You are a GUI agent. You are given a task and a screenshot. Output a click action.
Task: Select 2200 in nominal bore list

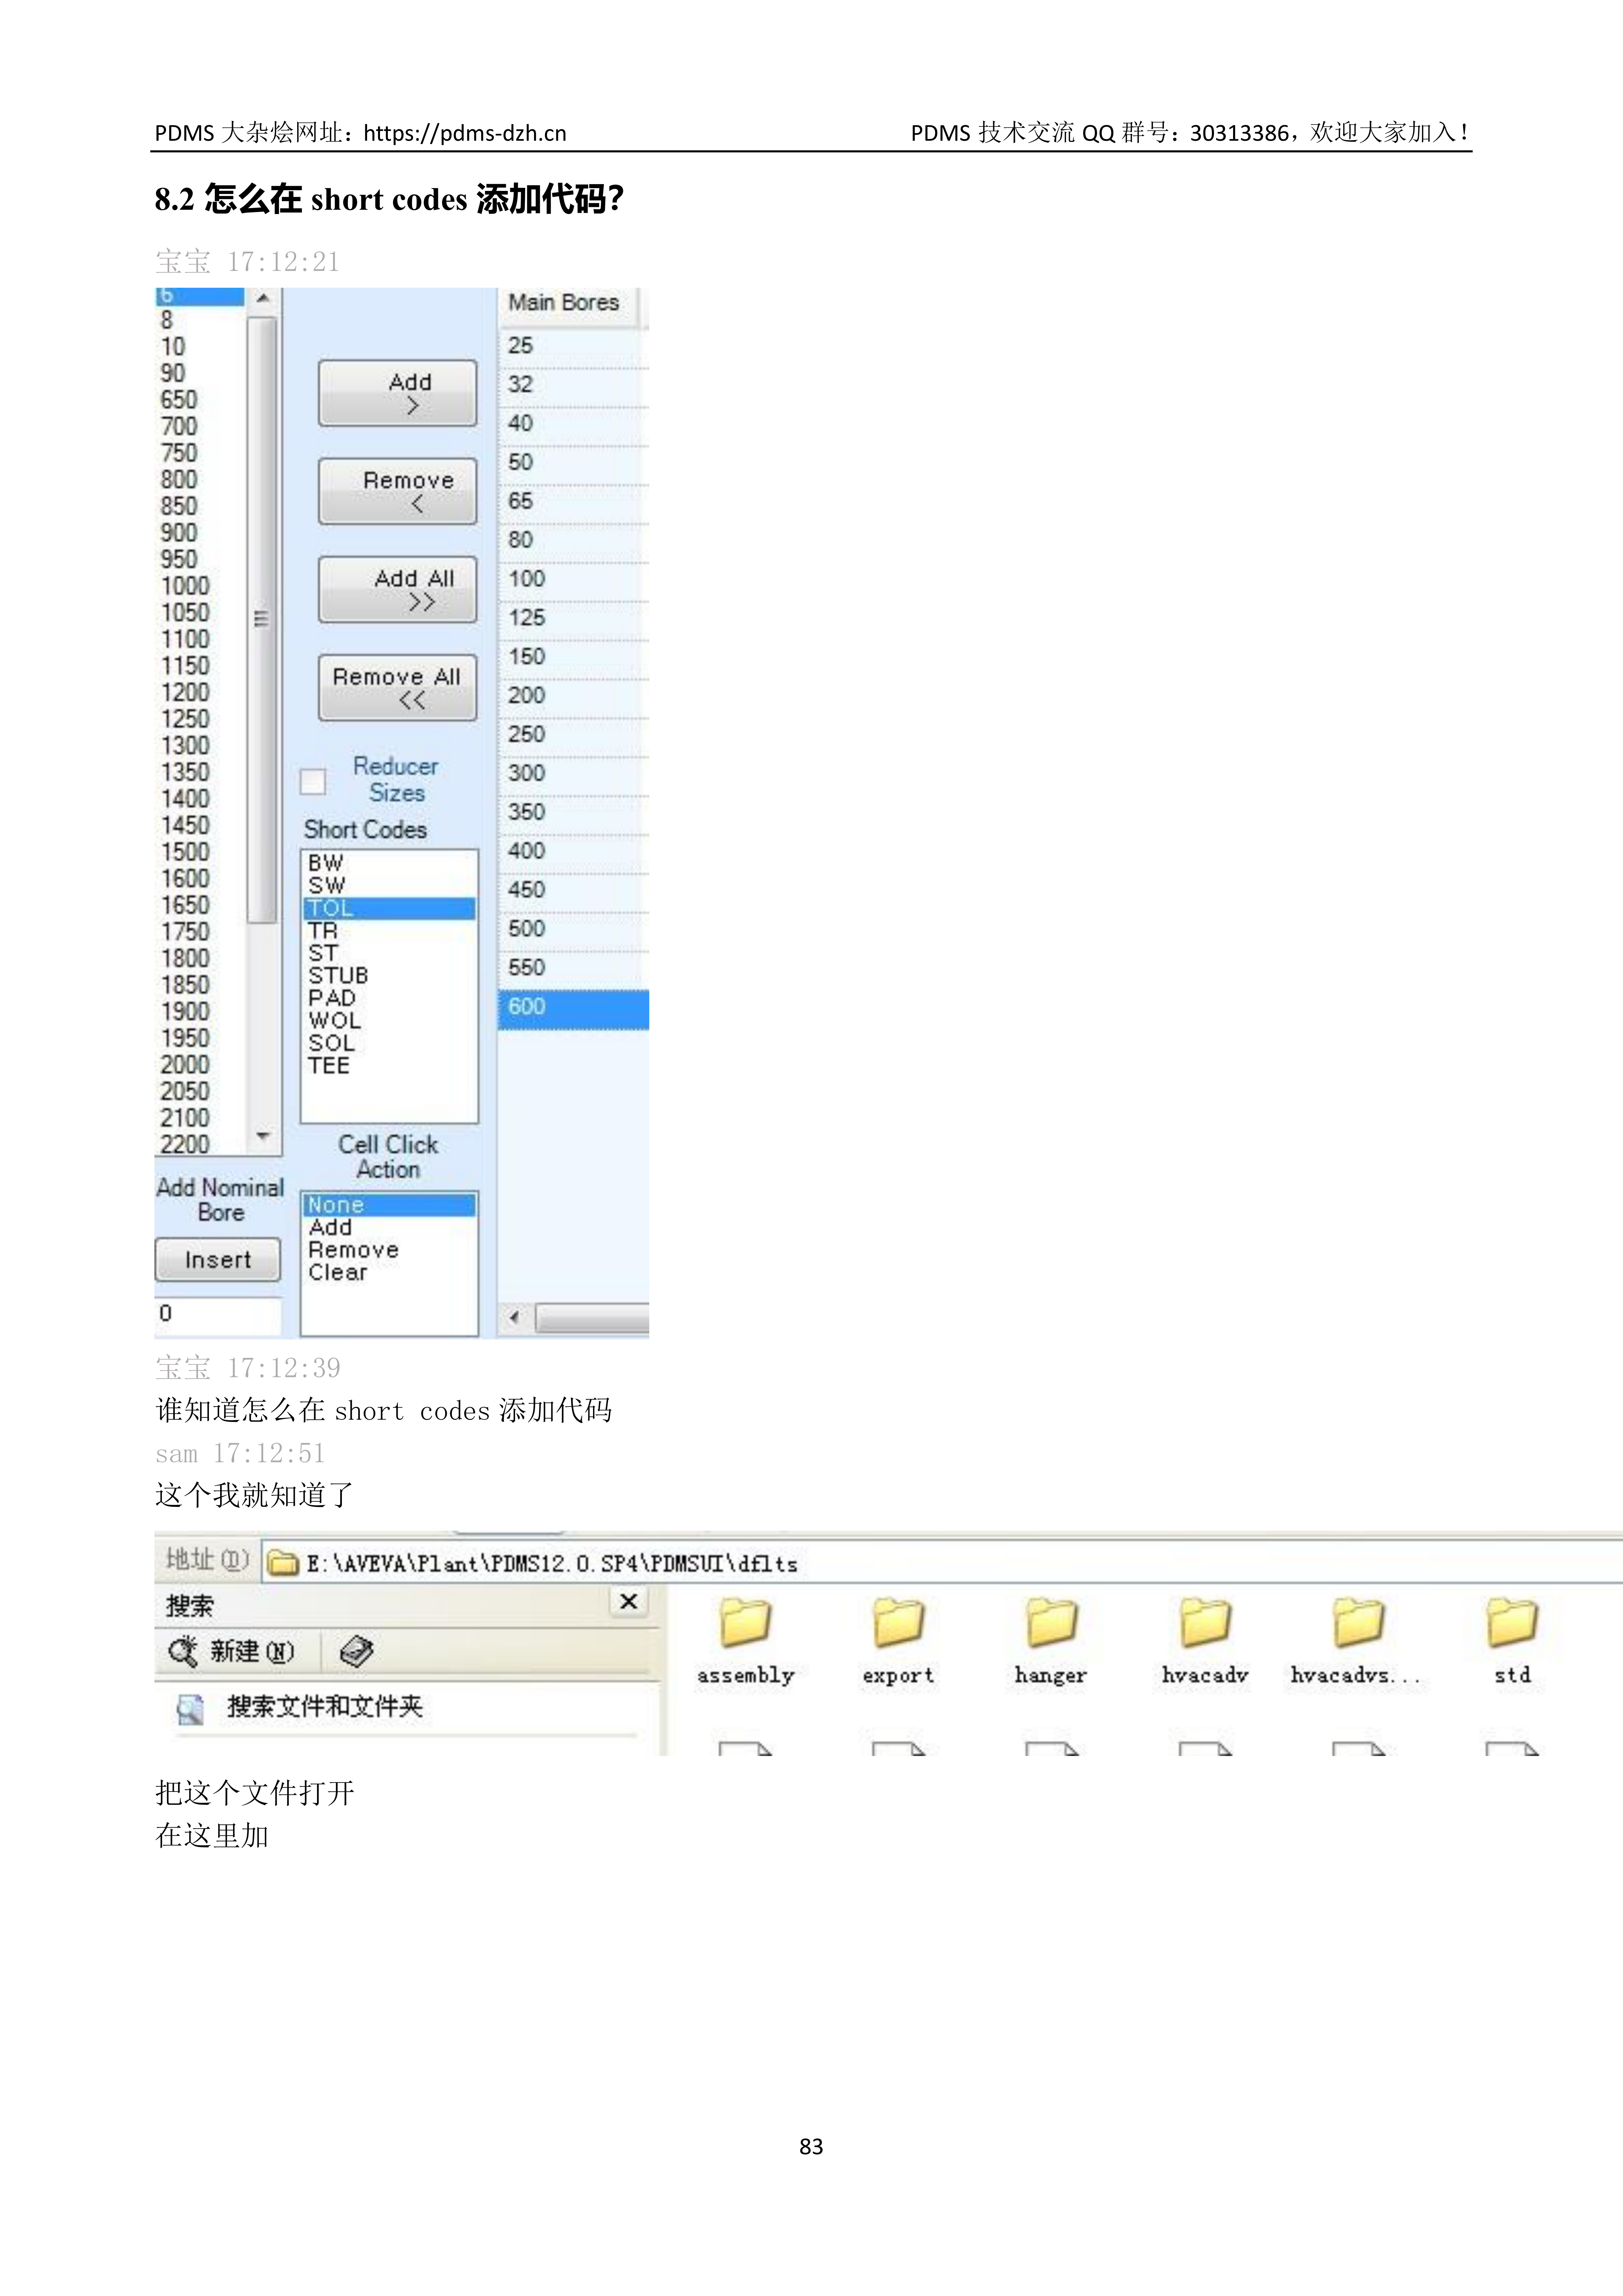pos(200,1144)
